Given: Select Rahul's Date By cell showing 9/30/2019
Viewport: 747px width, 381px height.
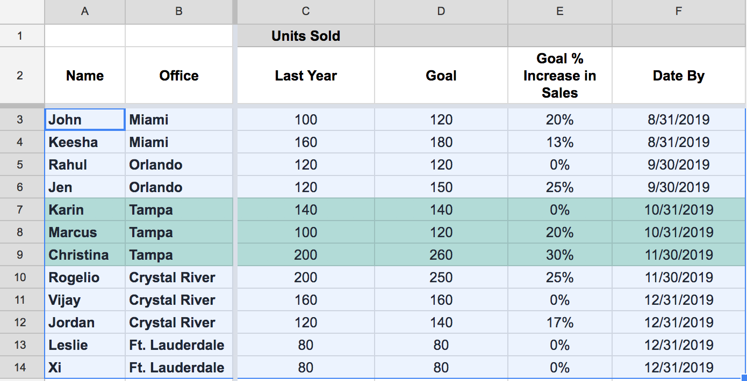Looking at the screenshot, I should tap(678, 164).
